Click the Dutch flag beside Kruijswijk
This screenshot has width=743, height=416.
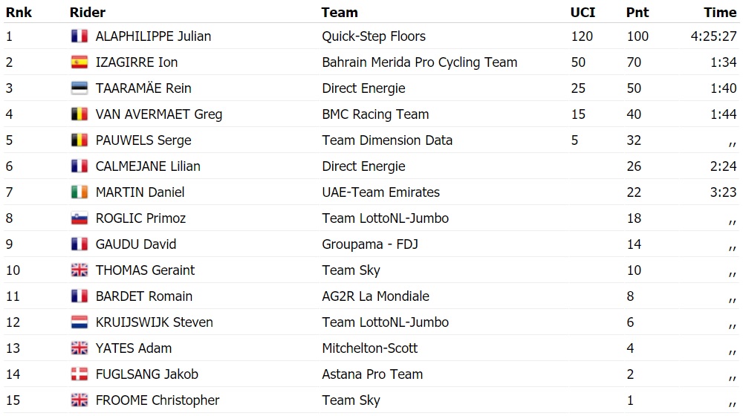point(80,322)
